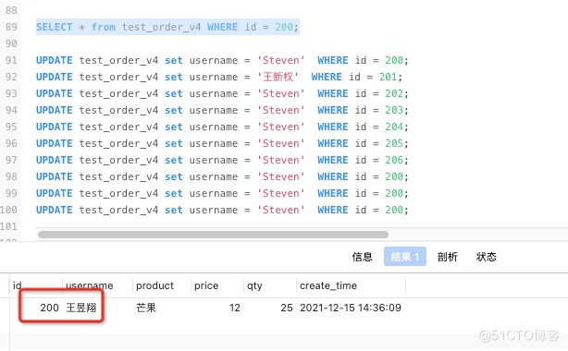568x351 pixels.
Task: Click line number 100 in the gutter
Action: pos(8,210)
